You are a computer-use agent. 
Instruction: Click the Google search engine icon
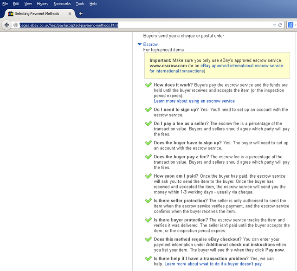[291, 25]
